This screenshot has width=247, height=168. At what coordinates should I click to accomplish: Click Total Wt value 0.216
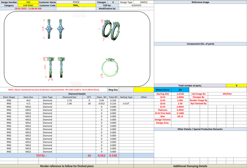(113, 104)
